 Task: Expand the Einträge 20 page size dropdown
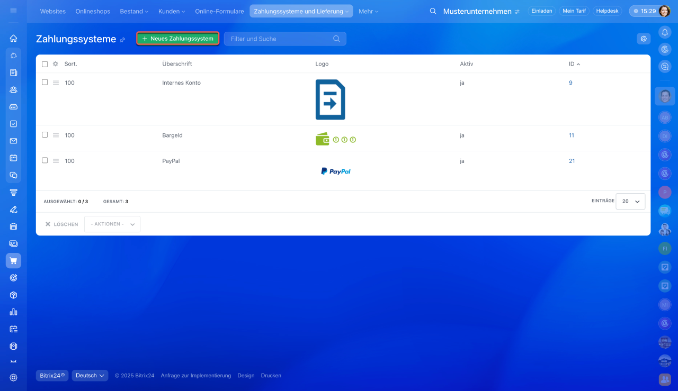[x=630, y=202]
